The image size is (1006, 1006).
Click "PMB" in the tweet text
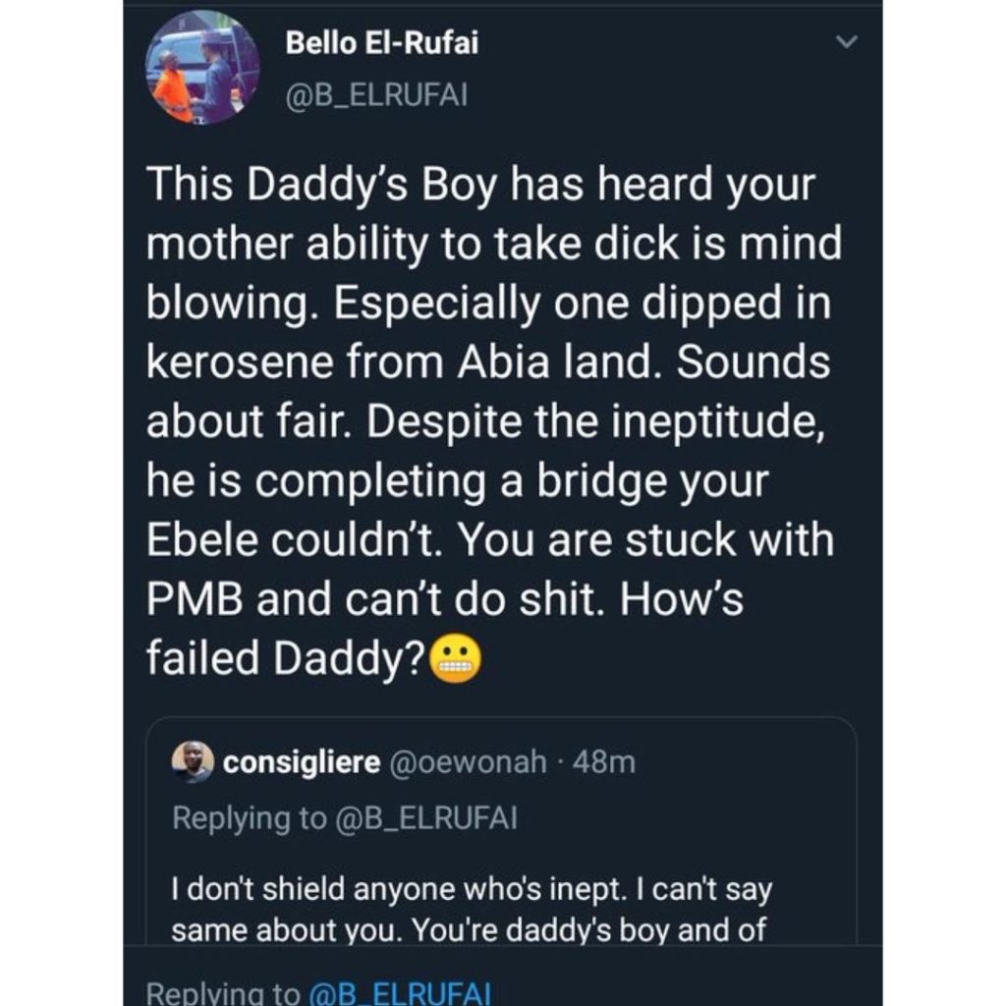click(195, 599)
